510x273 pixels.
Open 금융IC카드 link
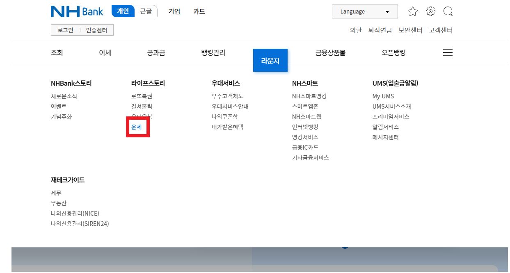[305, 148]
